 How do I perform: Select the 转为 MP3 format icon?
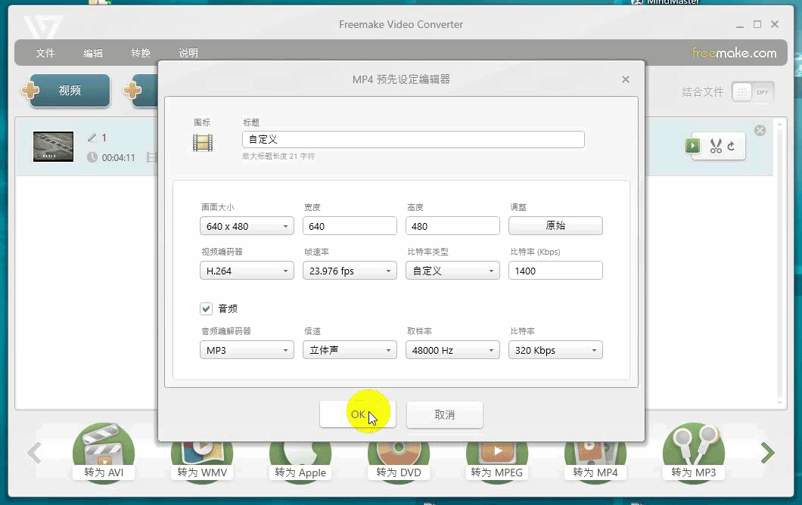click(x=693, y=454)
